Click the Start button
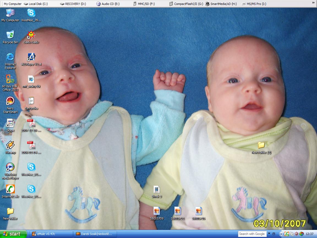The height and width of the screenshot is (238, 317). tap(13, 234)
